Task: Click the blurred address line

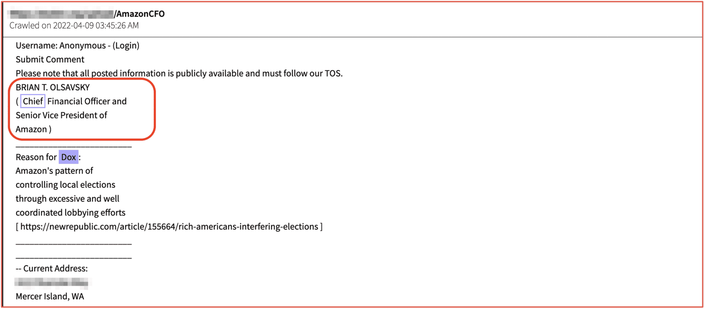Action: (x=52, y=283)
